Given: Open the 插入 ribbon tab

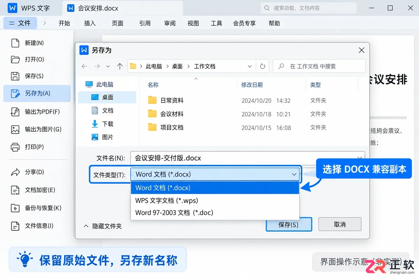Looking at the screenshot, I should (x=90, y=23).
